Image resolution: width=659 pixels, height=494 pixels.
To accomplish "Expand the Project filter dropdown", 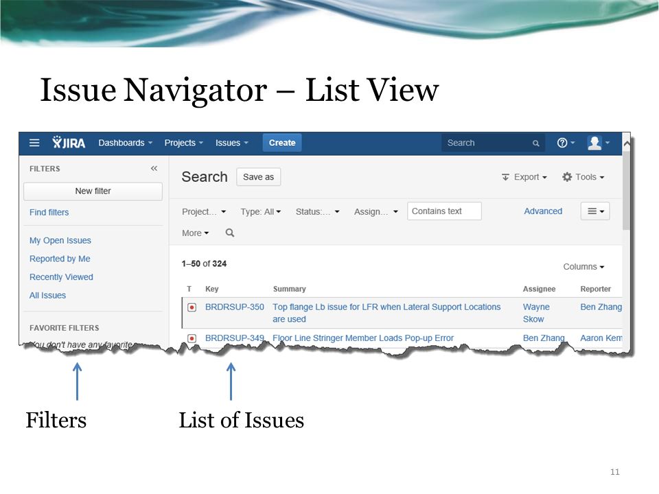I will 204,212.
